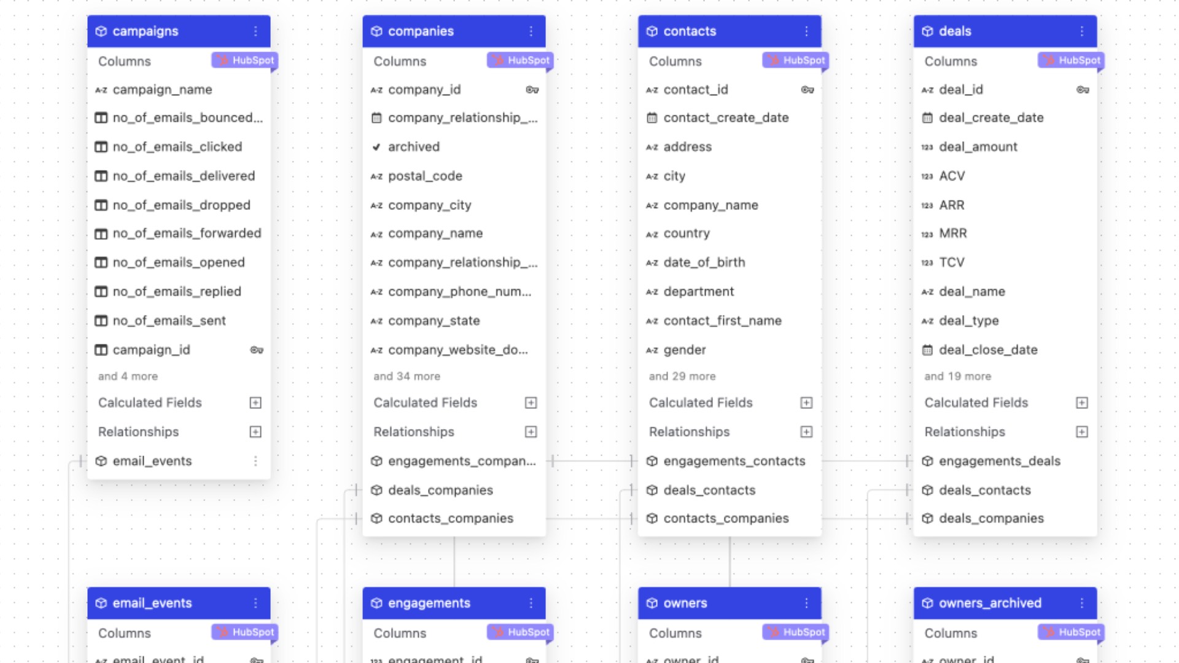The height and width of the screenshot is (663, 1179).
Task: Toggle the archived checkbox in companies
Action: [x=376, y=147]
